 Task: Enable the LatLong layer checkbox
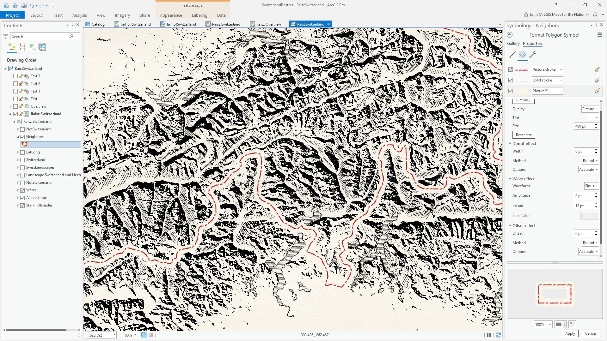[x=22, y=152]
